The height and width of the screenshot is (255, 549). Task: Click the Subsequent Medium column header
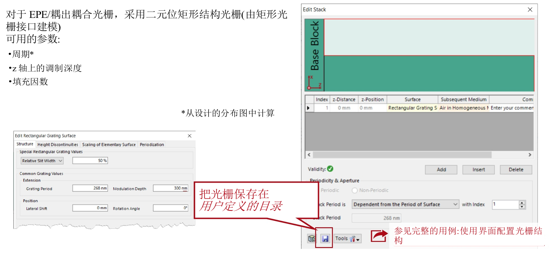click(464, 99)
